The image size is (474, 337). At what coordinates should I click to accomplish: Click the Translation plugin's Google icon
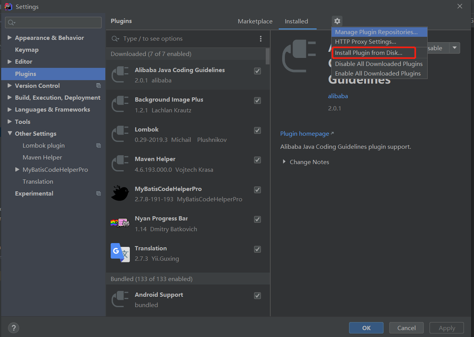(120, 253)
